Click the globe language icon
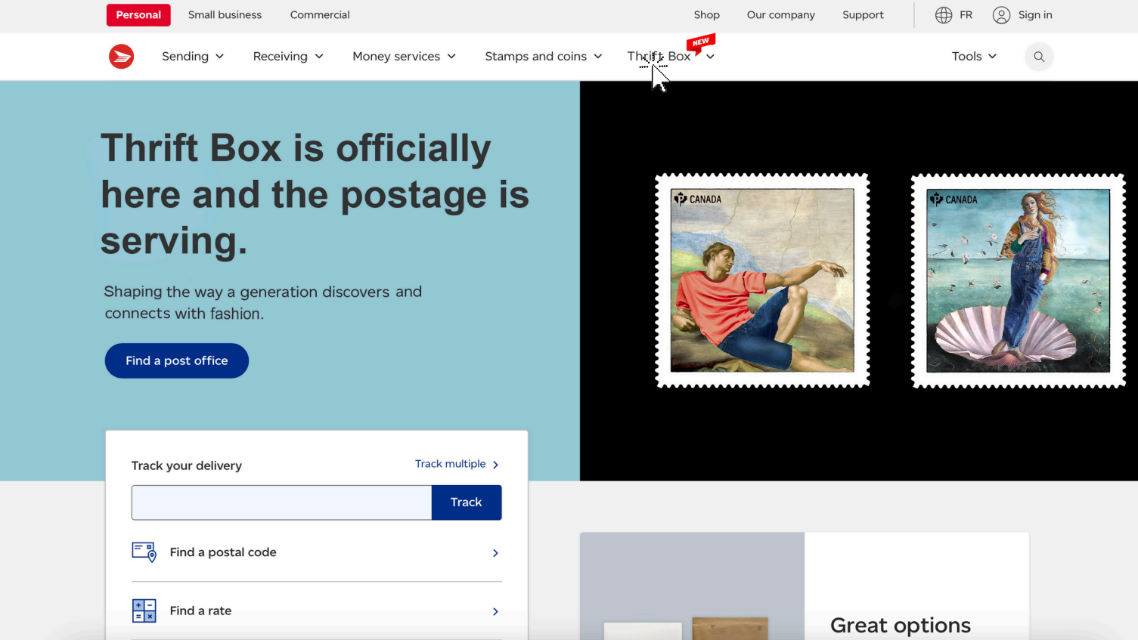Viewport: 1138px width, 640px height. (944, 15)
